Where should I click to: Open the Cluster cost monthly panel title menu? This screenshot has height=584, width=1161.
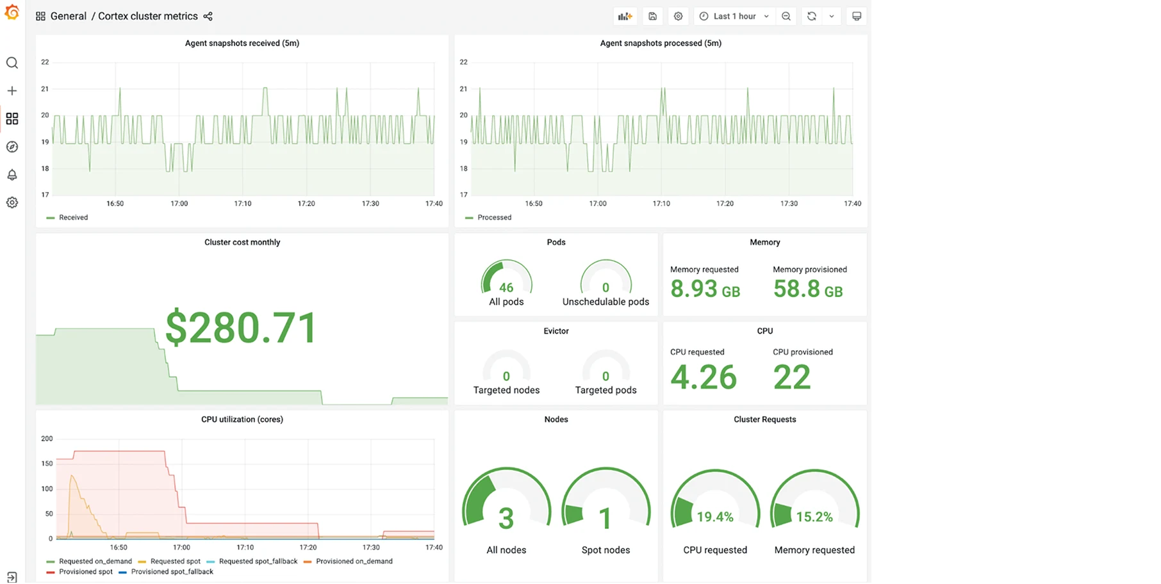[x=242, y=242]
